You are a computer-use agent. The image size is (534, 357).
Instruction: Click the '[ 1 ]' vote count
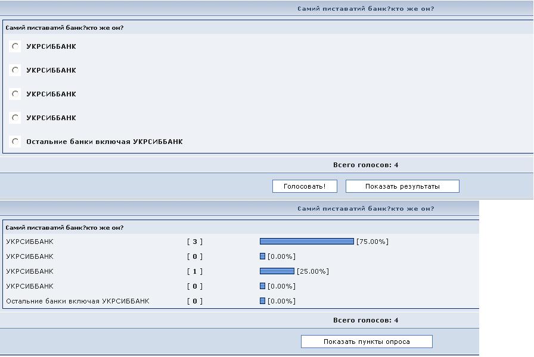(195, 271)
